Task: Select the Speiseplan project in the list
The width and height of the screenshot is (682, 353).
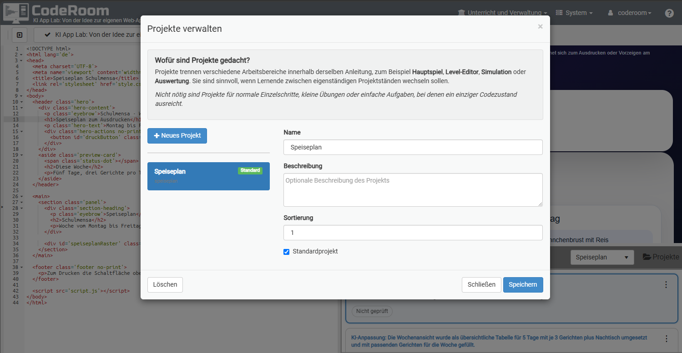Action: 208,176
